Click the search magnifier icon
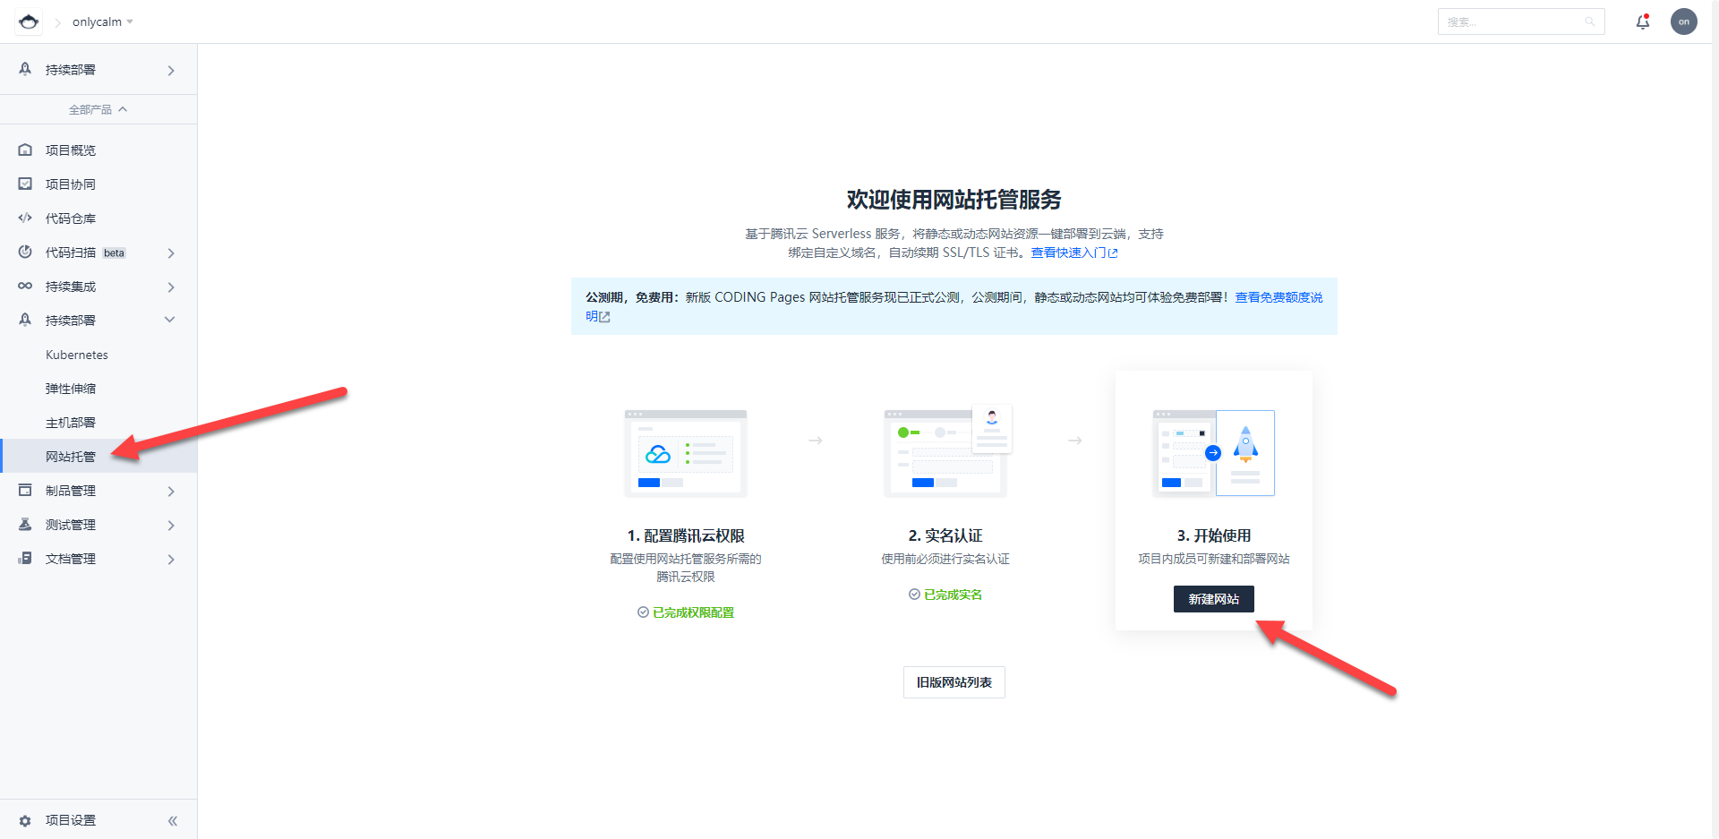 point(1590,21)
